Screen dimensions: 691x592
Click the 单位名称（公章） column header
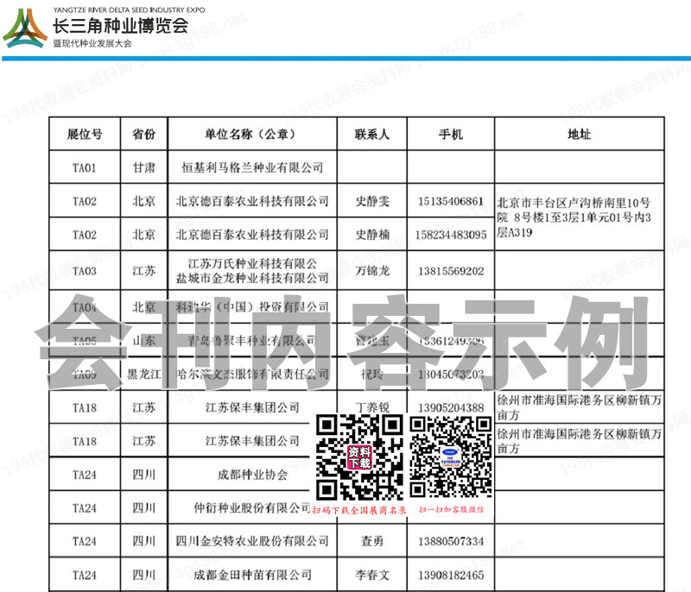(252, 134)
